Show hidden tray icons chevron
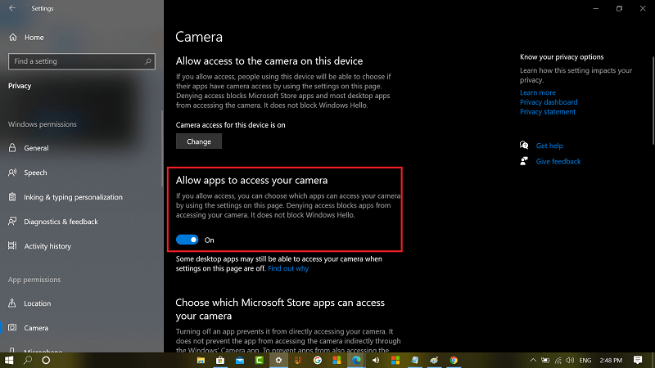This screenshot has width=655, height=368. tap(533, 360)
